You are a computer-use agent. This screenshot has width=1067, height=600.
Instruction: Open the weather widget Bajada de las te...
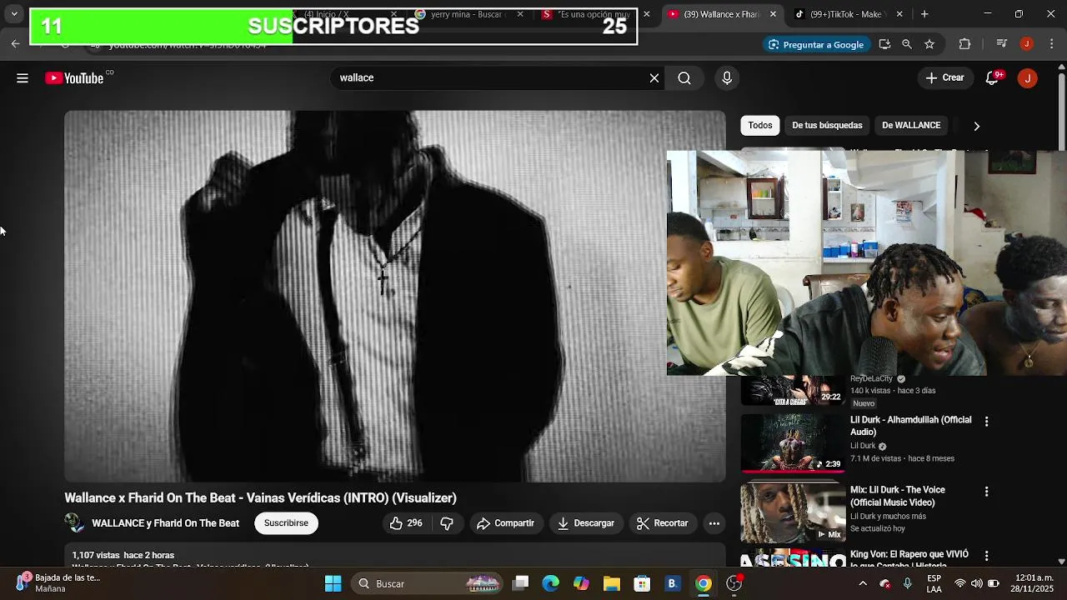[x=58, y=583]
